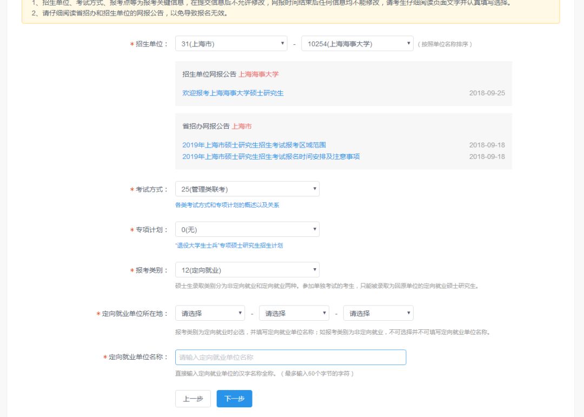
Task: Click the 上一步 button
Action: pyautogui.click(x=193, y=399)
